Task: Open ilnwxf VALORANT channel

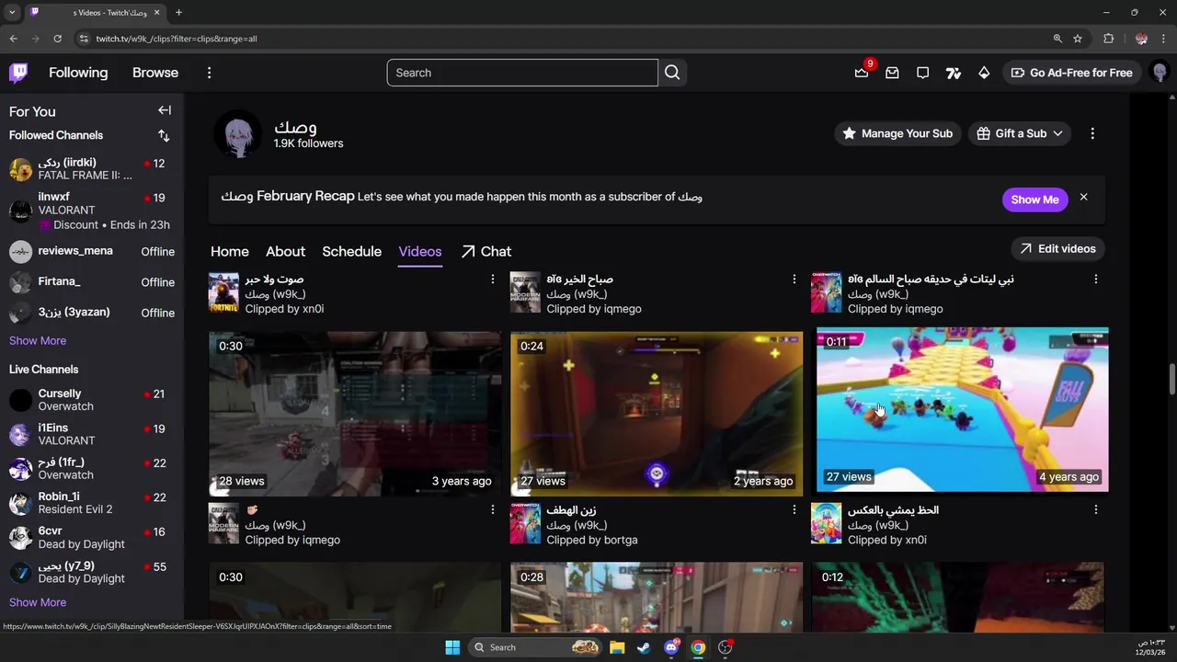Action: [x=92, y=211]
